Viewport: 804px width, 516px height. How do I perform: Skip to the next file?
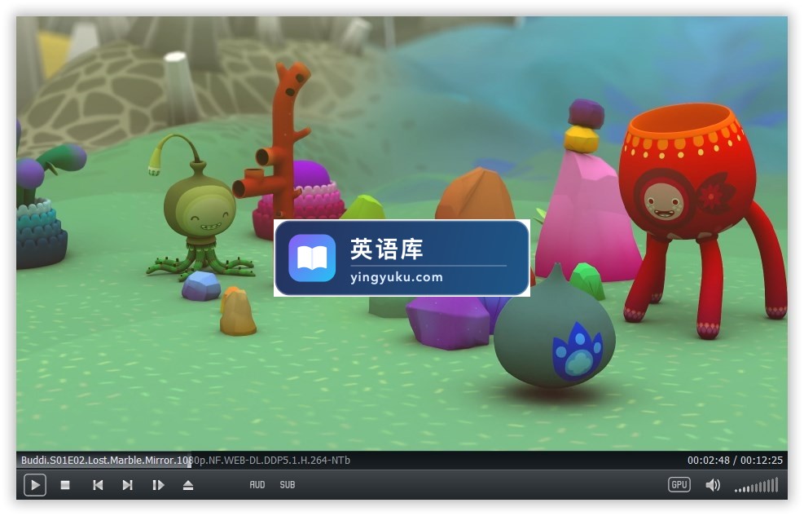click(128, 485)
